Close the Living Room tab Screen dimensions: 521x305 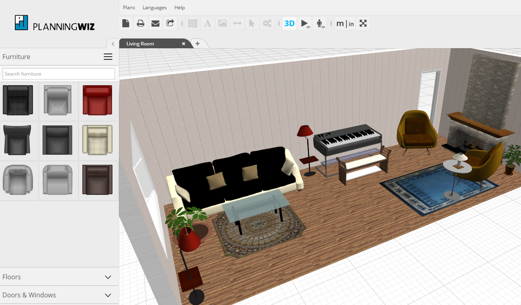coord(183,44)
